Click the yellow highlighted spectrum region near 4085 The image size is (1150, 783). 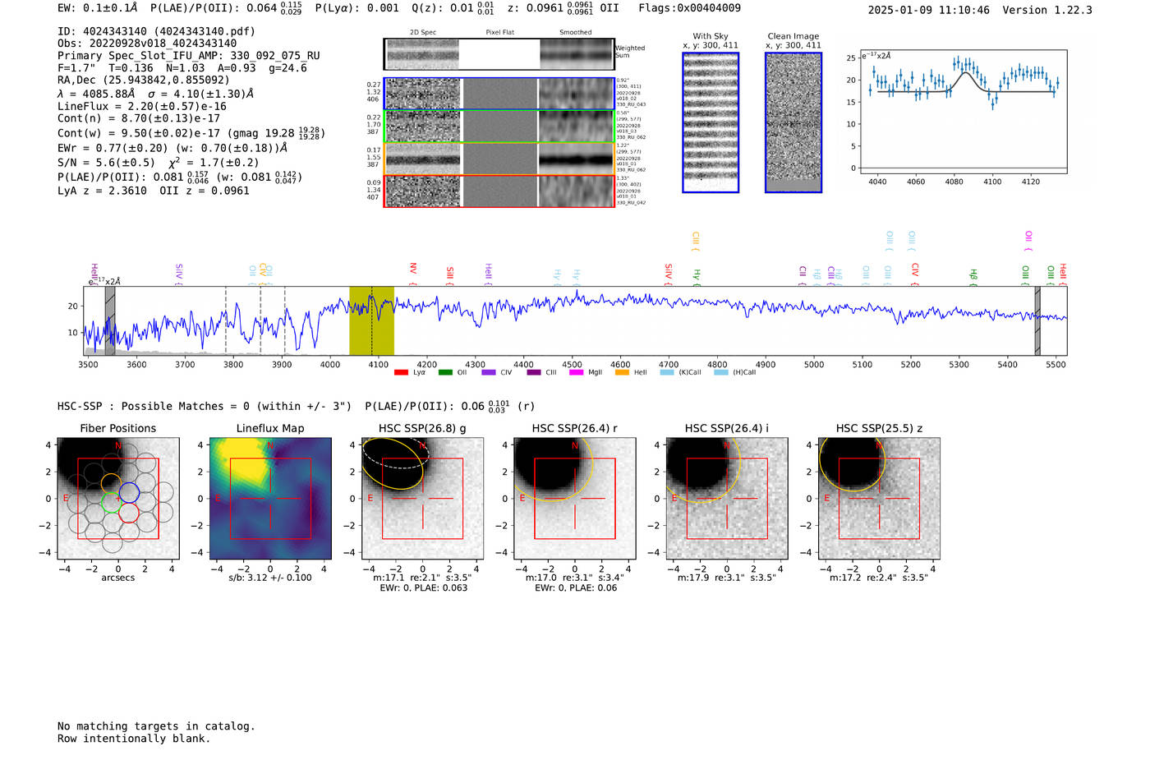click(x=371, y=320)
